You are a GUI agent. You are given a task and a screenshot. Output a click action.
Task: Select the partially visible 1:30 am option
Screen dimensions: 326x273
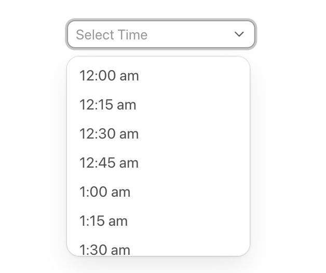tap(105, 249)
